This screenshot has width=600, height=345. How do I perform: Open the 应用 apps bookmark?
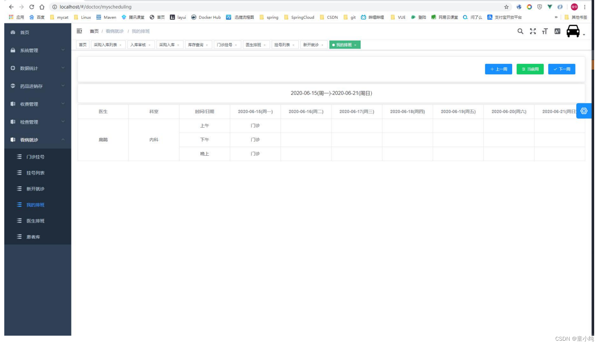[x=16, y=17]
